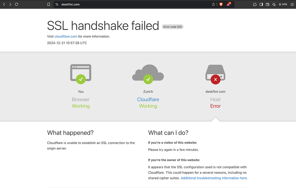Click the SSL handshake failed heading
This screenshot has width=296, height=192.
[x=103, y=26]
